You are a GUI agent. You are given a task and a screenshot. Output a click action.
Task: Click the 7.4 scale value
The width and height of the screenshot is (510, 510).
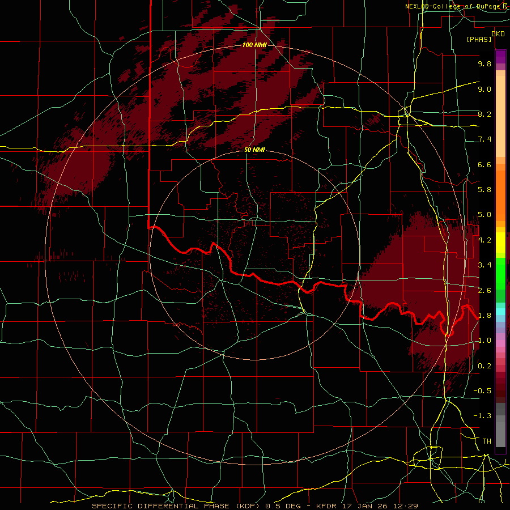(484, 139)
